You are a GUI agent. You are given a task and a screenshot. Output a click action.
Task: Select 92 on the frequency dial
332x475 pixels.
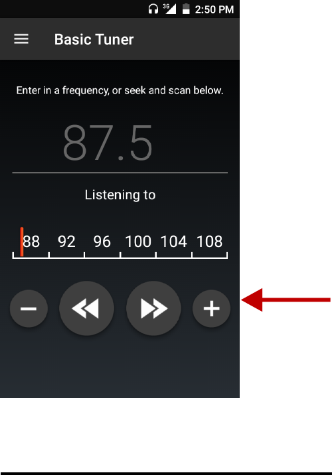[66, 241]
